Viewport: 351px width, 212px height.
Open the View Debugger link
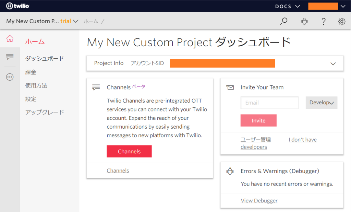[x=259, y=201]
